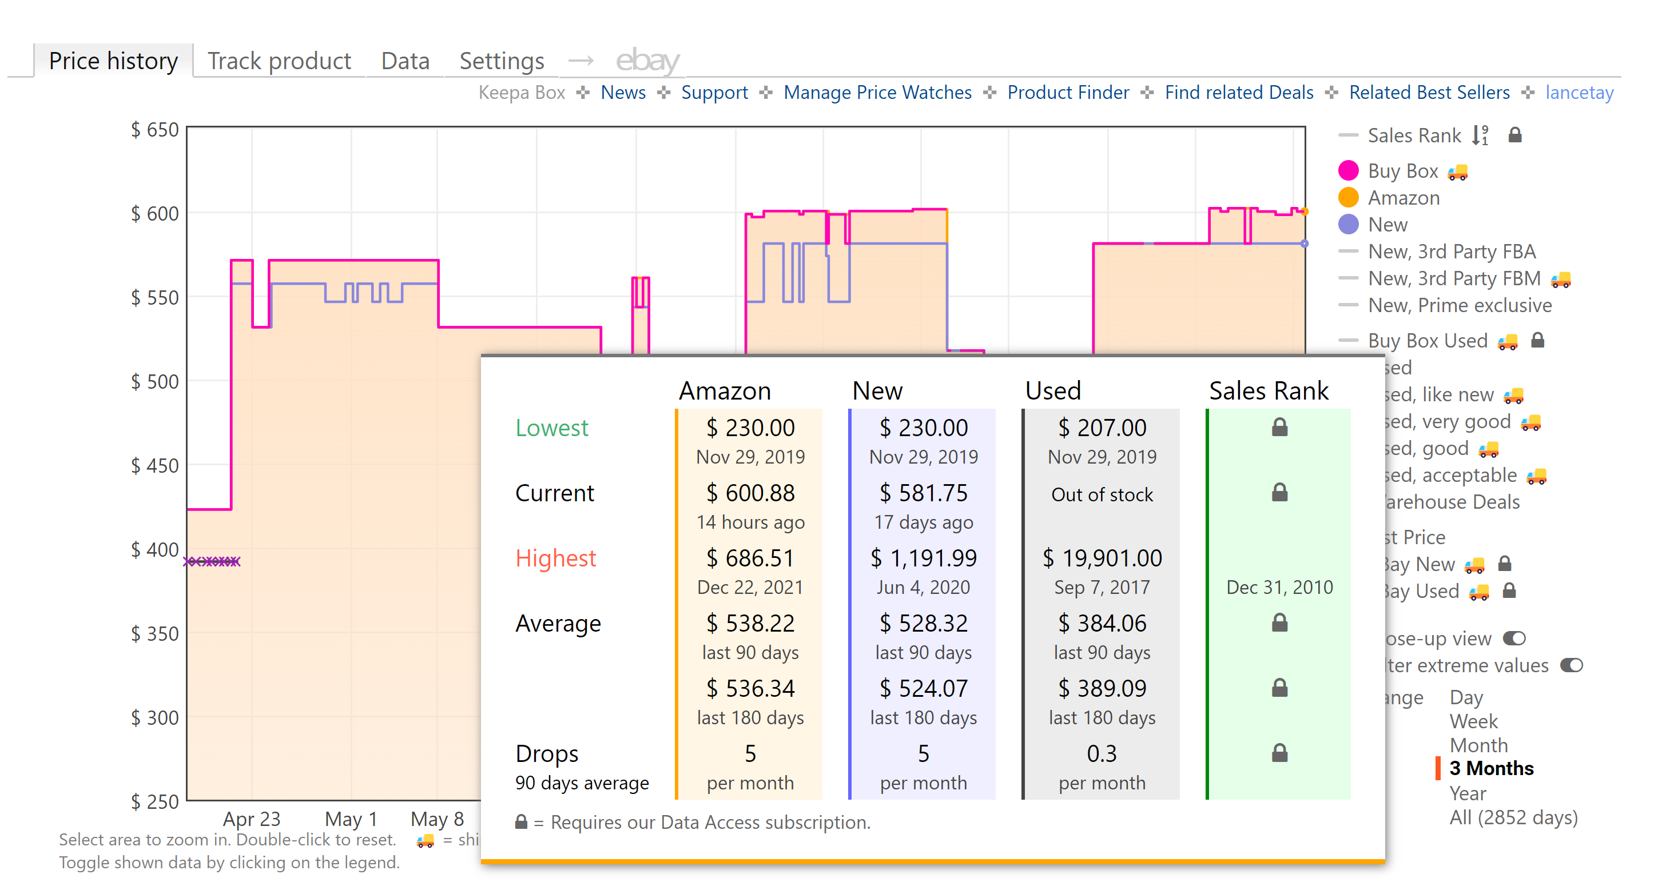Image resolution: width=1658 pixels, height=886 pixels.
Task: Toggle the Filter extreme values switch
Action: pyautogui.click(x=1571, y=665)
